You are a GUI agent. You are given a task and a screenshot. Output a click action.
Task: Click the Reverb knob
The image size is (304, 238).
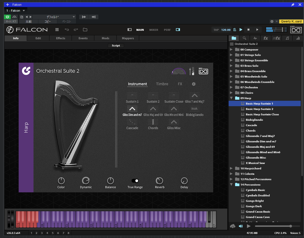click(159, 181)
